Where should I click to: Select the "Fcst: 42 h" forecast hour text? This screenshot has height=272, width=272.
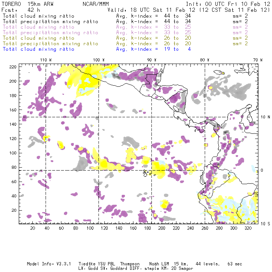21,10
